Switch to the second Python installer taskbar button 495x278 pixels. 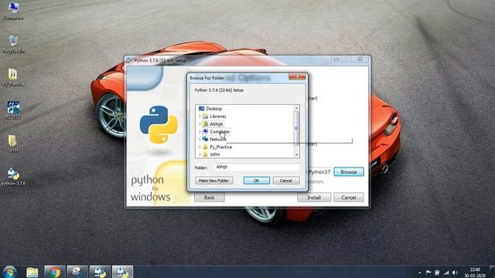tap(122, 272)
